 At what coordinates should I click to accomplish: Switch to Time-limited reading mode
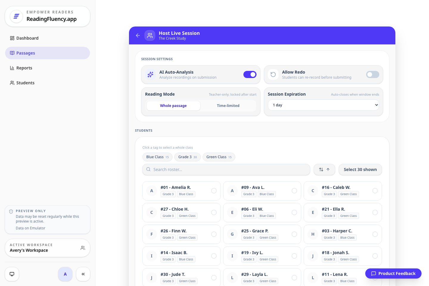pyautogui.click(x=228, y=106)
